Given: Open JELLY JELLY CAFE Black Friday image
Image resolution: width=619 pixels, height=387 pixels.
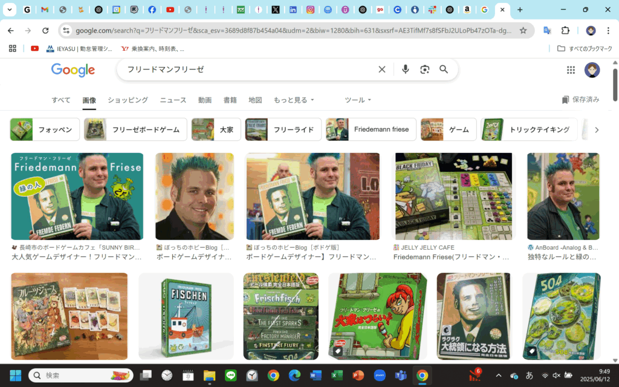Looking at the screenshot, I should [453, 197].
